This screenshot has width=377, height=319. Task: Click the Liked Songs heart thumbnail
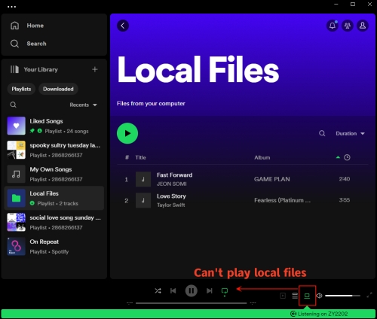pyautogui.click(x=16, y=126)
